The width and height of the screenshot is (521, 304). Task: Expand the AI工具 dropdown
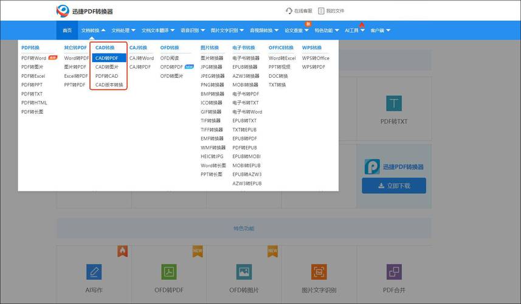[354, 30]
